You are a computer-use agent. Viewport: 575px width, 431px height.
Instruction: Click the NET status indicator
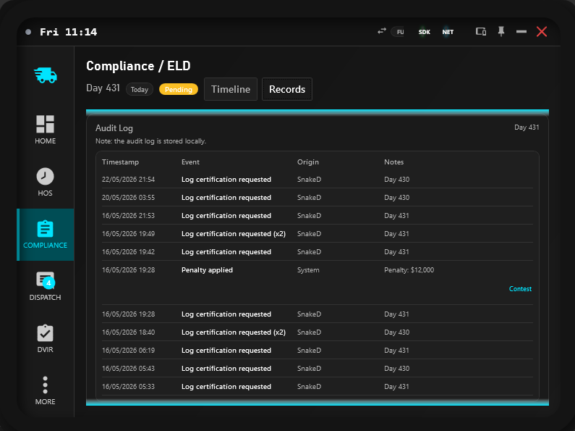(448, 32)
